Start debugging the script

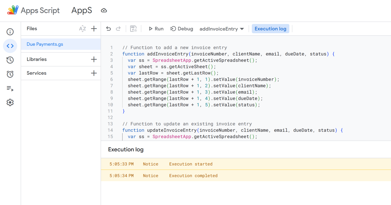(182, 28)
